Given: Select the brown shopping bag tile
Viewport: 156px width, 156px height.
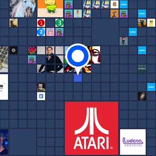Looking at the screenshot, I should (115, 4).
